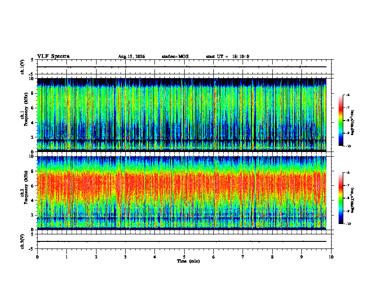Click the '-6' label on ch.1 colorbar
373x288 pixels.
(x=348, y=95)
